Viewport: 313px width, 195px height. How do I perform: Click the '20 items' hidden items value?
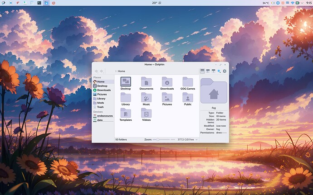tap(221, 120)
